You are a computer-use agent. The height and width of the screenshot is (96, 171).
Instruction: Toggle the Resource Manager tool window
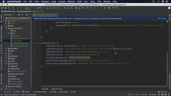tap(1, 33)
